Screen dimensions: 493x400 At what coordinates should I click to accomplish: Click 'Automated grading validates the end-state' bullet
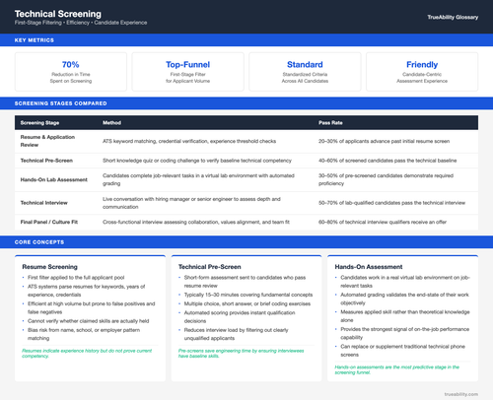404,299
